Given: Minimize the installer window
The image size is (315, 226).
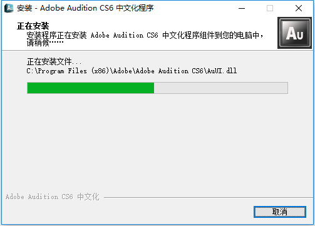Looking at the screenshot, I should [x=242, y=8].
